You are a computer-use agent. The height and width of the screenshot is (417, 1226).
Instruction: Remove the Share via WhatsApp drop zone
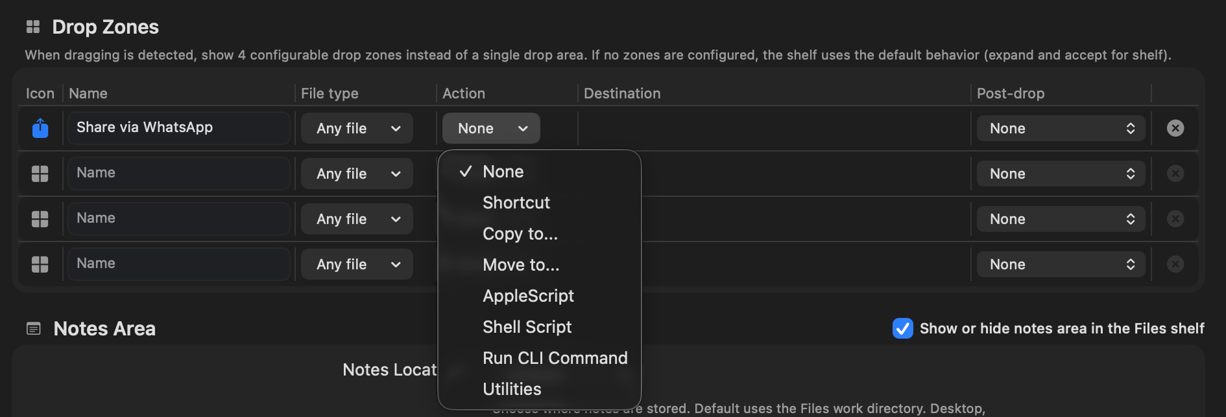pos(1175,128)
